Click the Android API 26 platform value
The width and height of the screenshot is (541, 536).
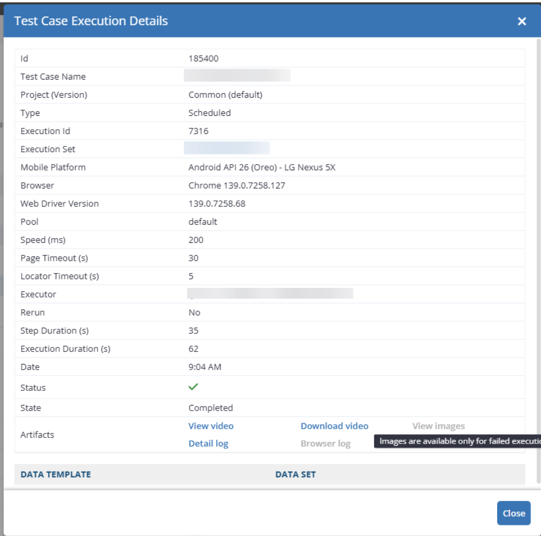262,167
